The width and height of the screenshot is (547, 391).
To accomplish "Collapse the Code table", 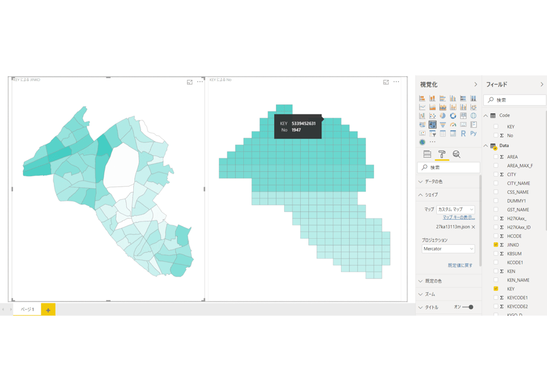I will pyautogui.click(x=485, y=116).
